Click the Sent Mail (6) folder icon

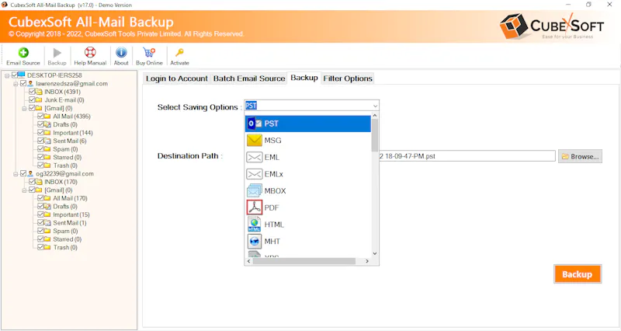pyautogui.click(x=47, y=141)
